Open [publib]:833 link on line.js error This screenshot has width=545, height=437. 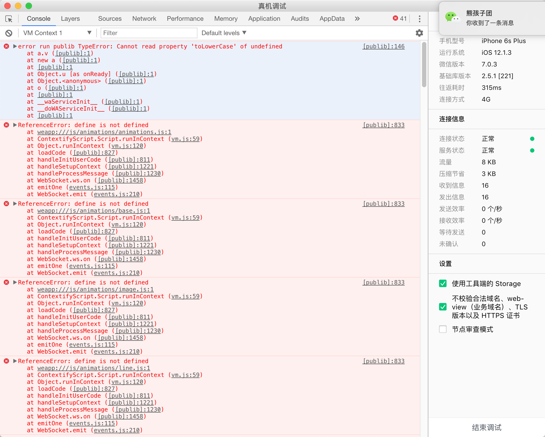coord(383,361)
